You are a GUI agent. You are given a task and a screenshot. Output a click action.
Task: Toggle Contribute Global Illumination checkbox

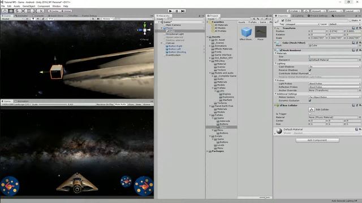[310, 73]
